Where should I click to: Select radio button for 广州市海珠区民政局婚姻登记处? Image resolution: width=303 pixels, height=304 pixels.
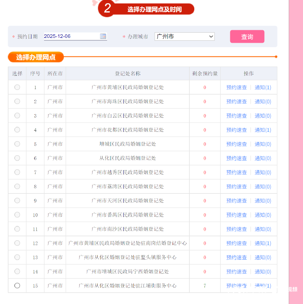pos(17,101)
